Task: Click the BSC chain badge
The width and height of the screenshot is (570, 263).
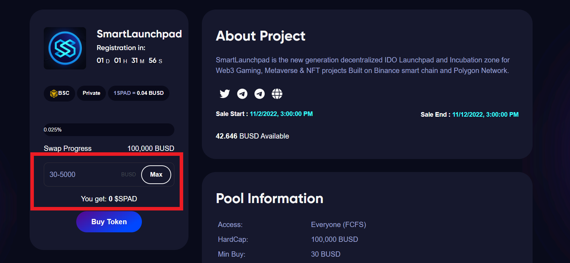Action: coord(59,93)
